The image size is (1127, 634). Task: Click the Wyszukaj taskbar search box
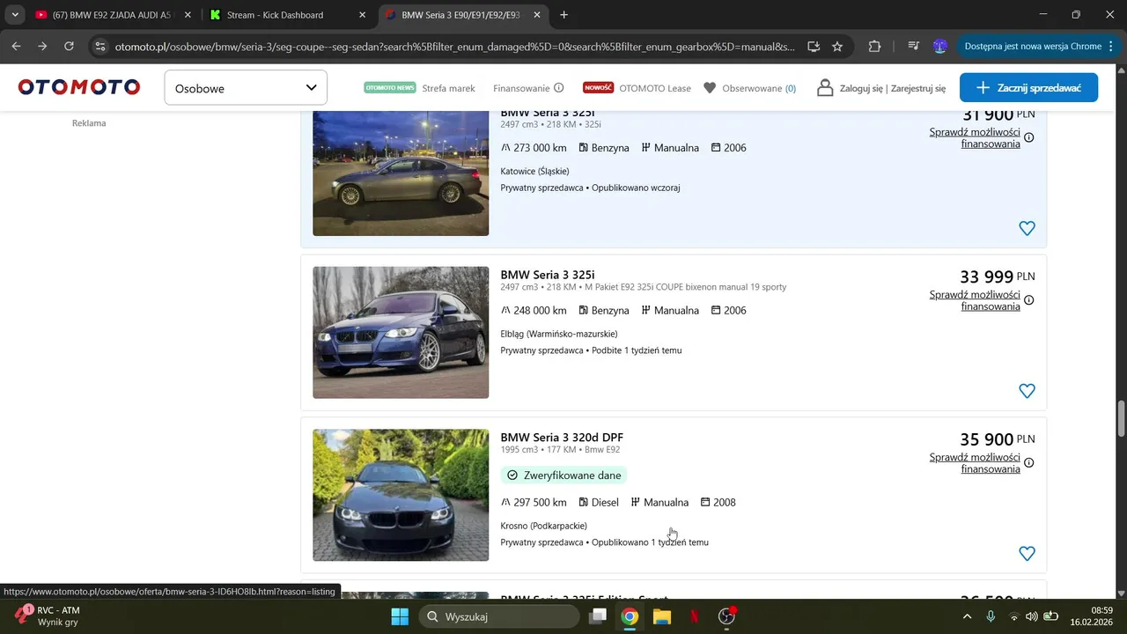tap(498, 616)
